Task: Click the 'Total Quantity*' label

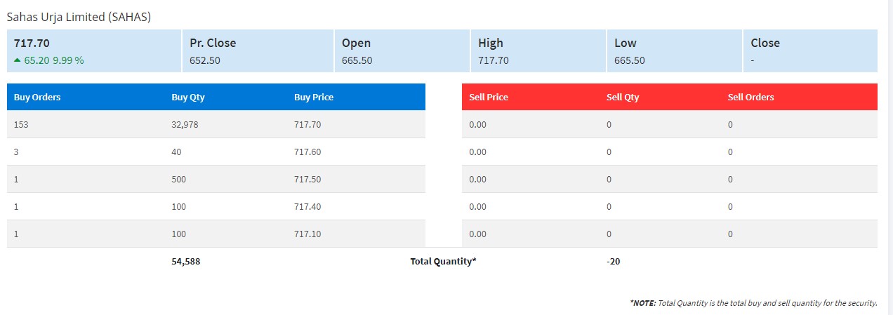Action: click(x=443, y=261)
